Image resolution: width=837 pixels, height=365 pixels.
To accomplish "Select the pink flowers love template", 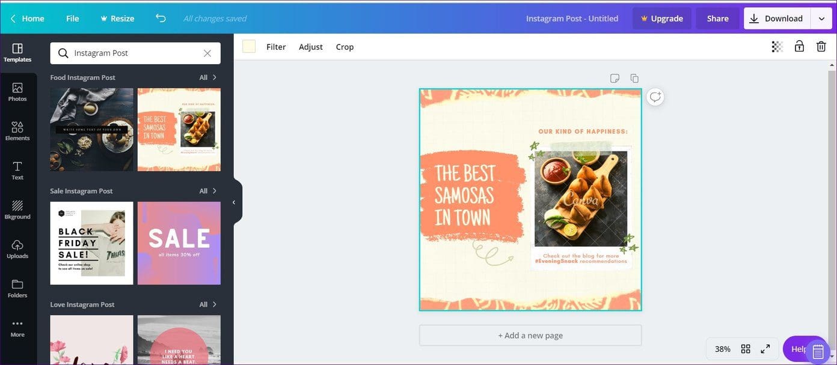I will 91,340.
